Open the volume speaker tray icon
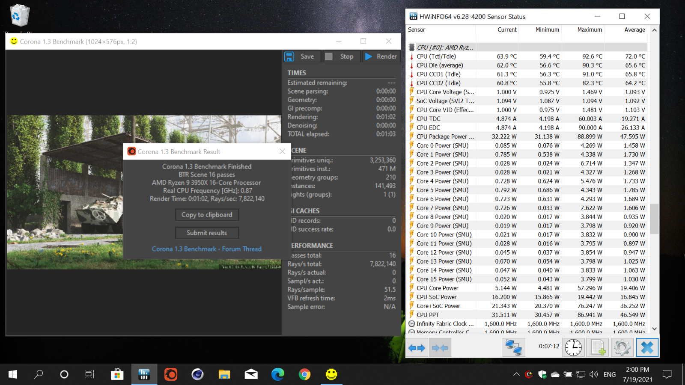 [x=593, y=374]
